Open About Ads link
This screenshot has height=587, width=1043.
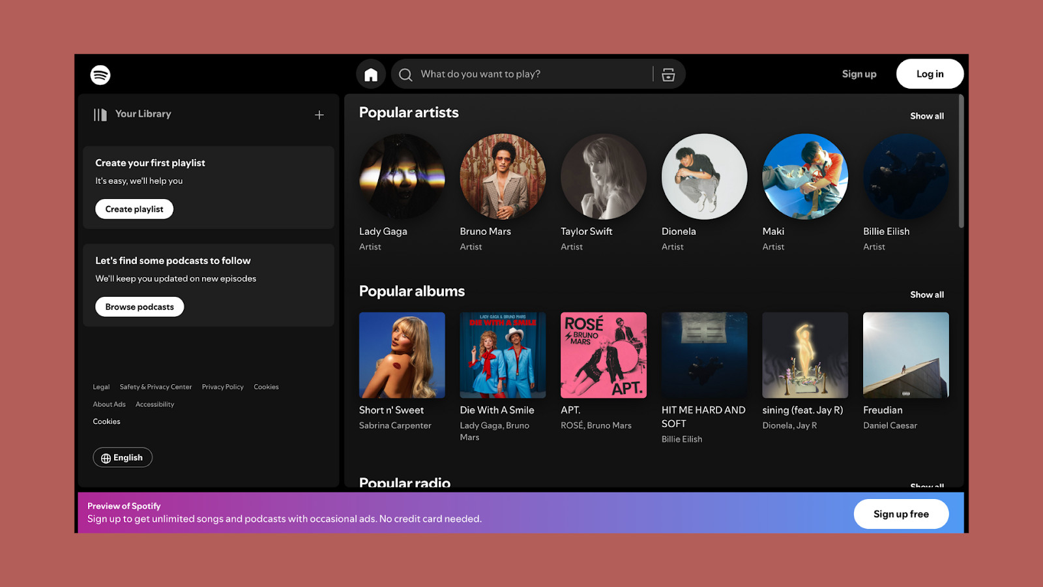pos(109,404)
